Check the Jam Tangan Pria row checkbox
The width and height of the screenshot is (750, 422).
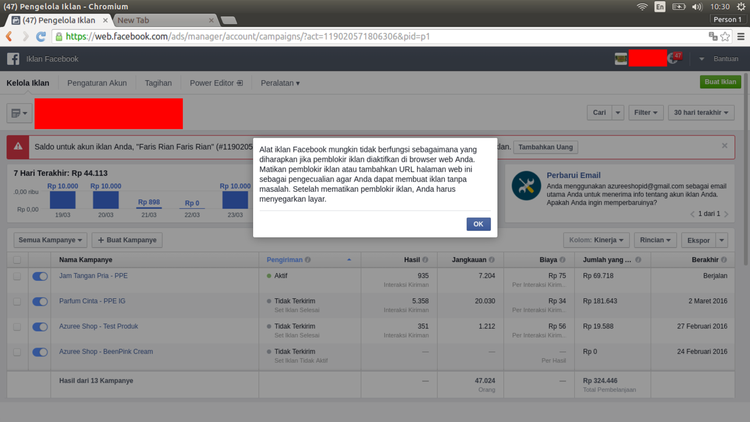[17, 276]
